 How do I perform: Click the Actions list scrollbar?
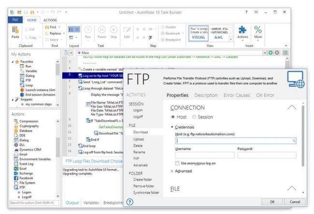click(x=57, y=147)
